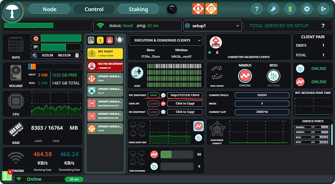This screenshot has height=184, width=335.
Task: Open update available v1.1.1 alert
Action: (105, 91)
